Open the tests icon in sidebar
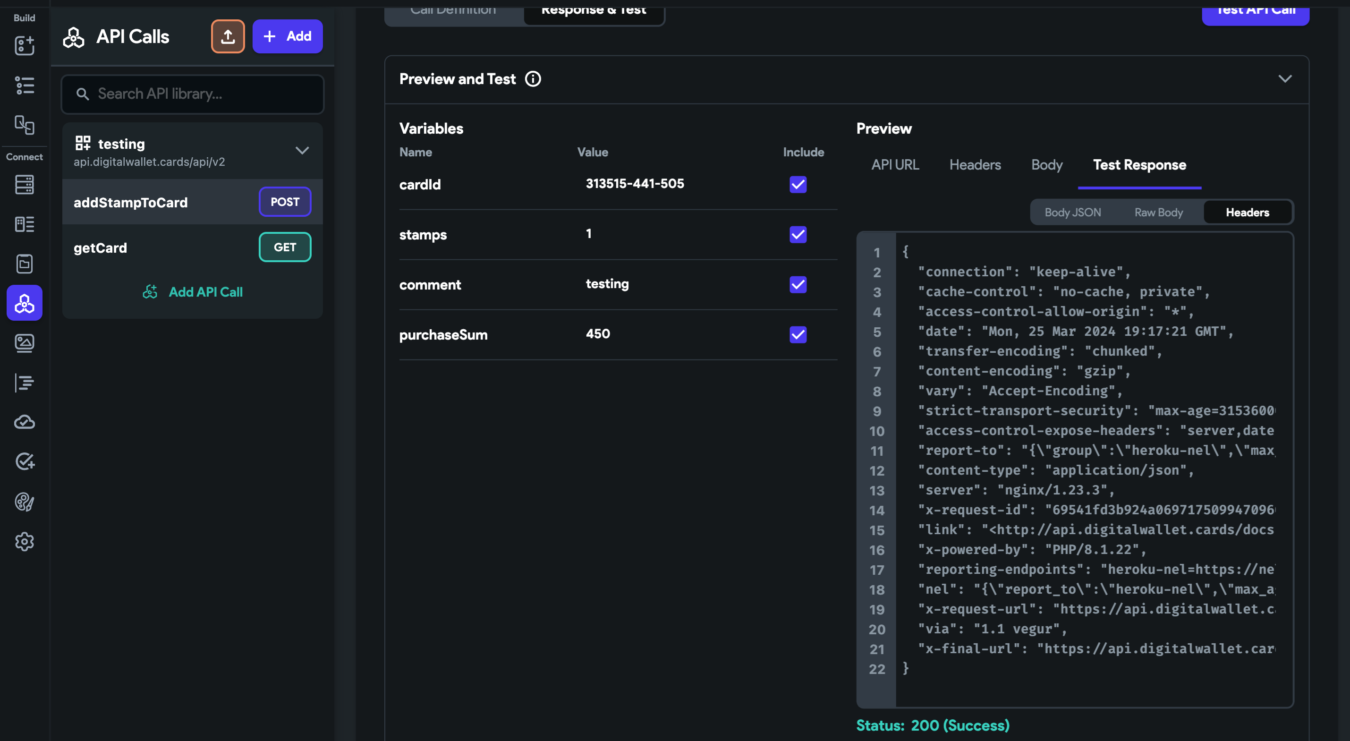The height and width of the screenshot is (741, 1350). pos(24,462)
